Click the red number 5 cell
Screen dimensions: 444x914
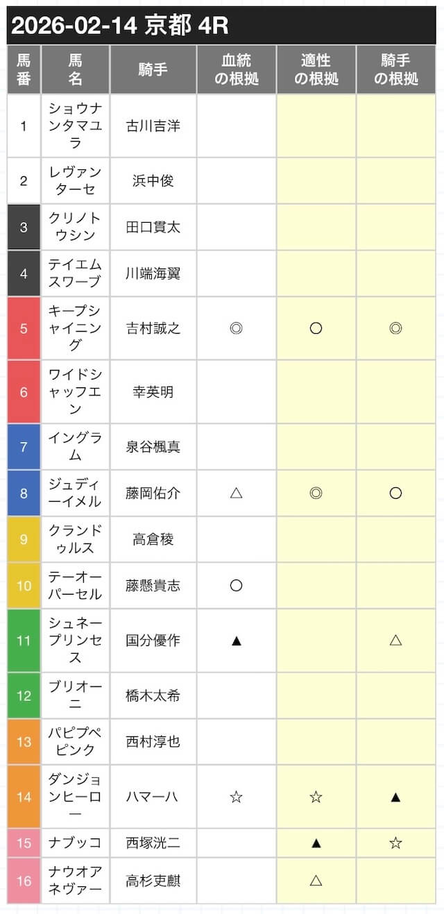tap(24, 328)
